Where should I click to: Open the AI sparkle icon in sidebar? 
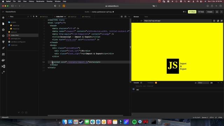coord(3,72)
